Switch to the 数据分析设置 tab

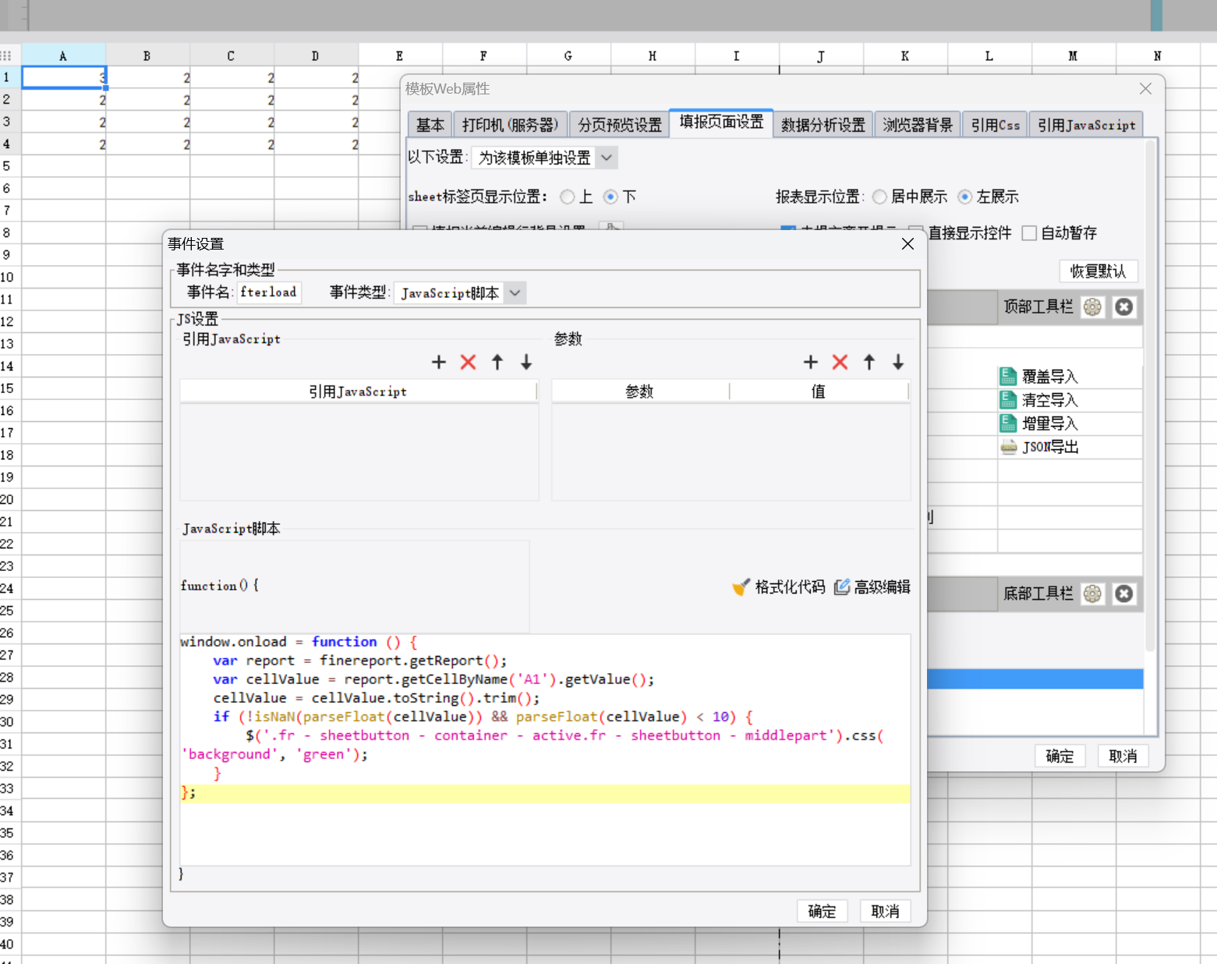tap(823, 125)
